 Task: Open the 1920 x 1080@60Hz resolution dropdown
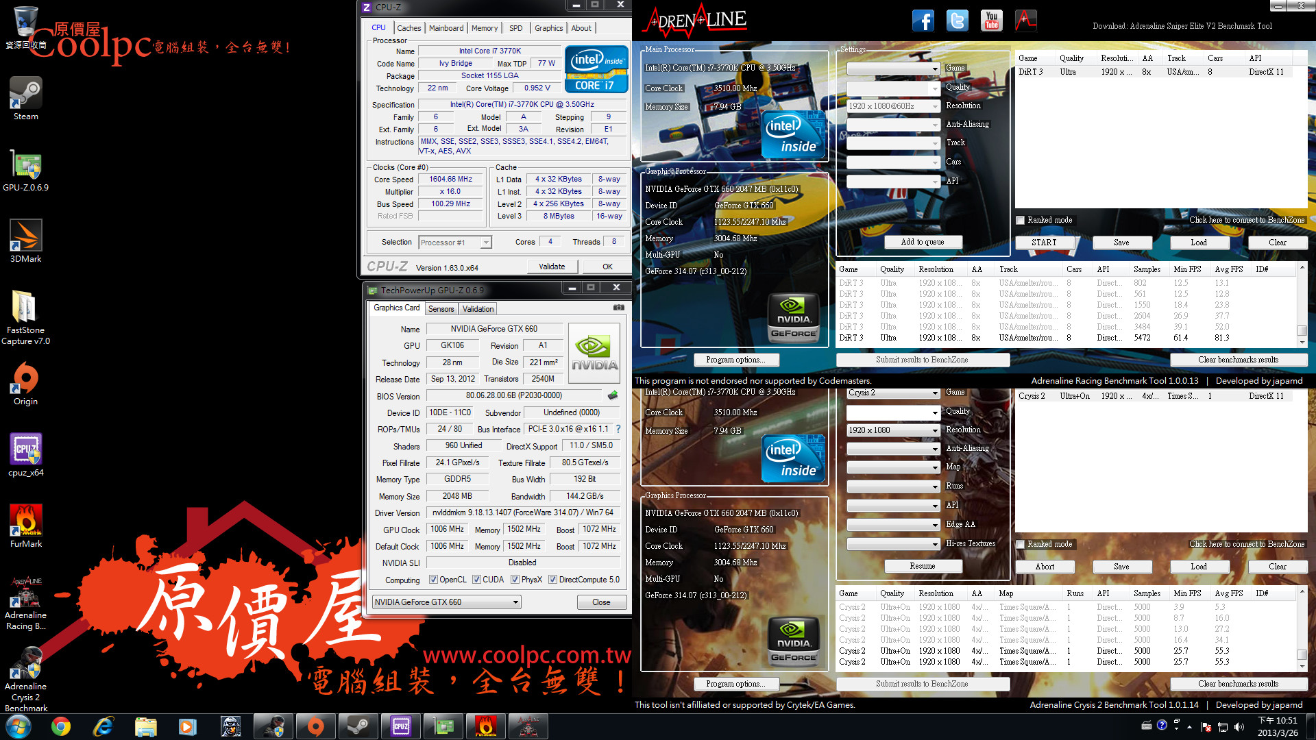(x=893, y=106)
